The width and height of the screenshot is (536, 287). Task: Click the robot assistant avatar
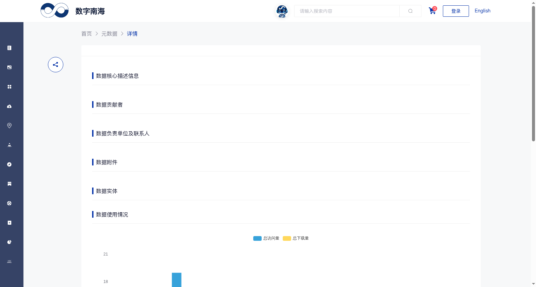282,11
